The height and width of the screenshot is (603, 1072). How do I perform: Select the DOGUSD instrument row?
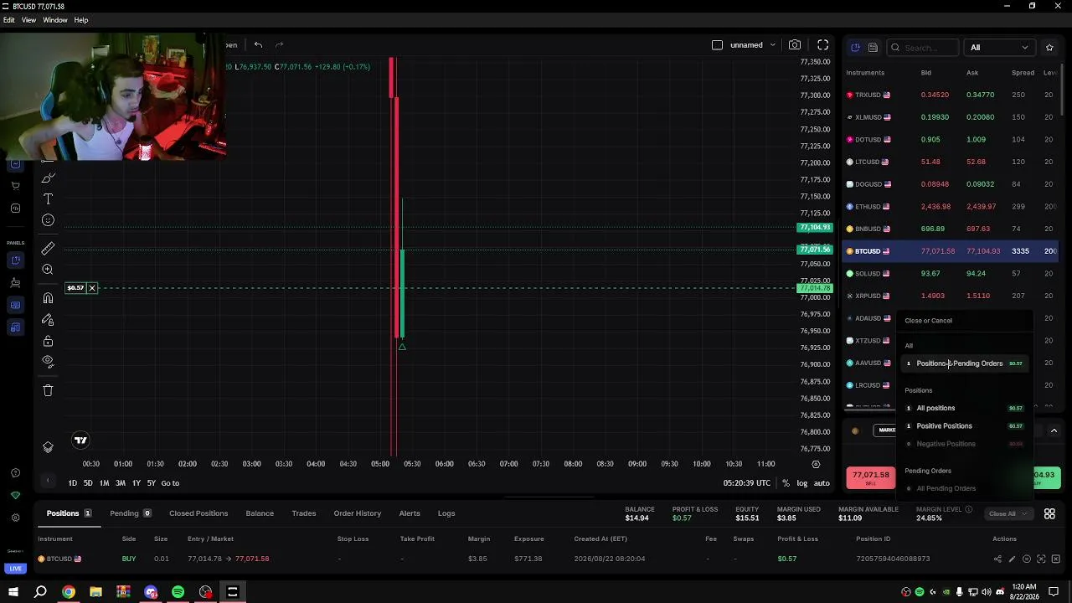click(951, 184)
